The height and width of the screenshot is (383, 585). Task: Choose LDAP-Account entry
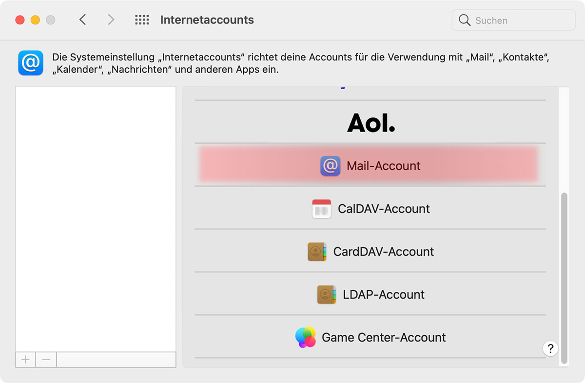pos(370,294)
